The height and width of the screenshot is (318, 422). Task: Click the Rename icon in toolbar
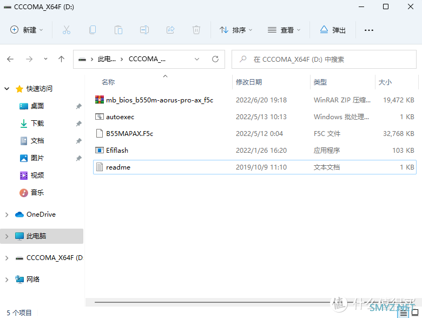[x=144, y=30]
